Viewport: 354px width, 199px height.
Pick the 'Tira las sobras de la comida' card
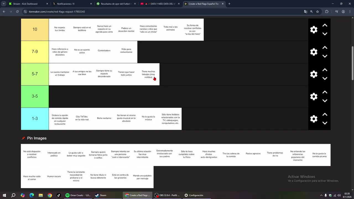231,155
